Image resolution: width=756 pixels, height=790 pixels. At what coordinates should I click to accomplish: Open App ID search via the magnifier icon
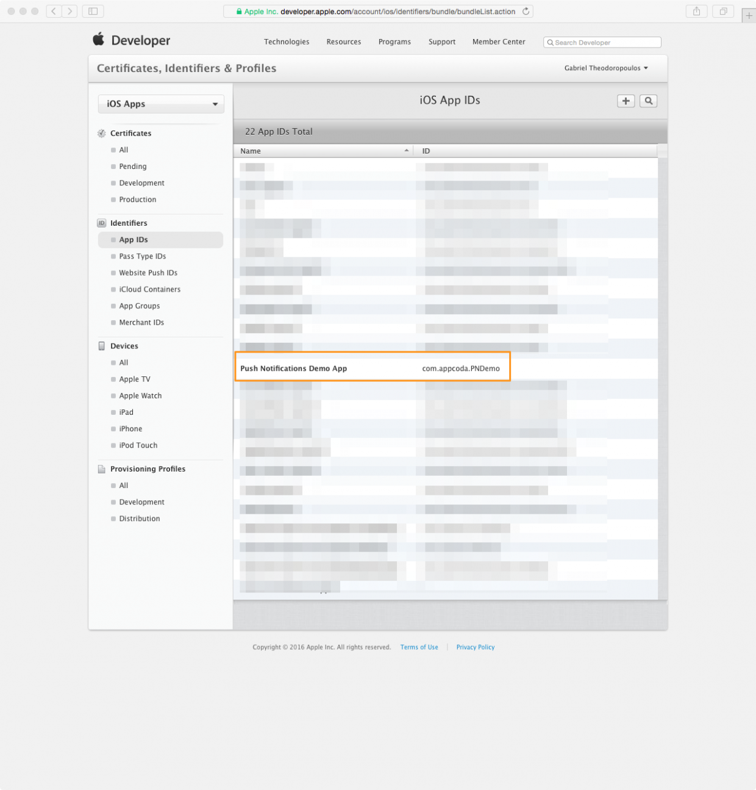[x=648, y=101]
